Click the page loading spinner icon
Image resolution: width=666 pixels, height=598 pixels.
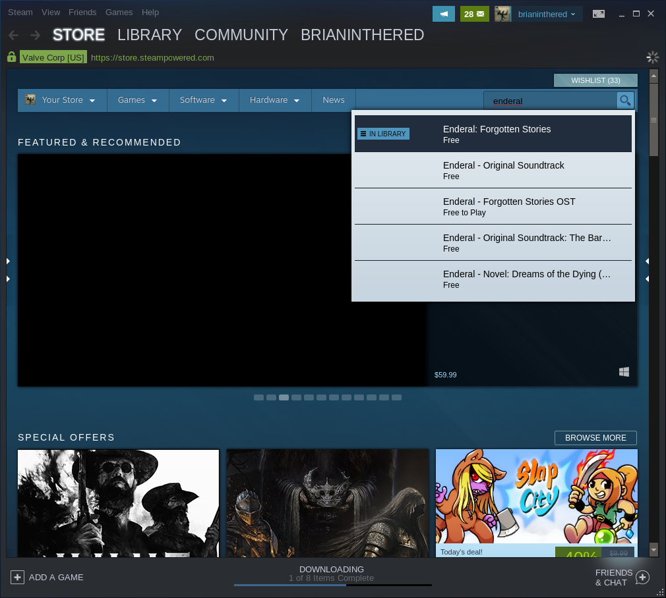tap(652, 57)
